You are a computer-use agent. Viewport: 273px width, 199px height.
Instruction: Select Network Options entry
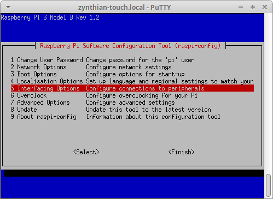click(x=132, y=67)
